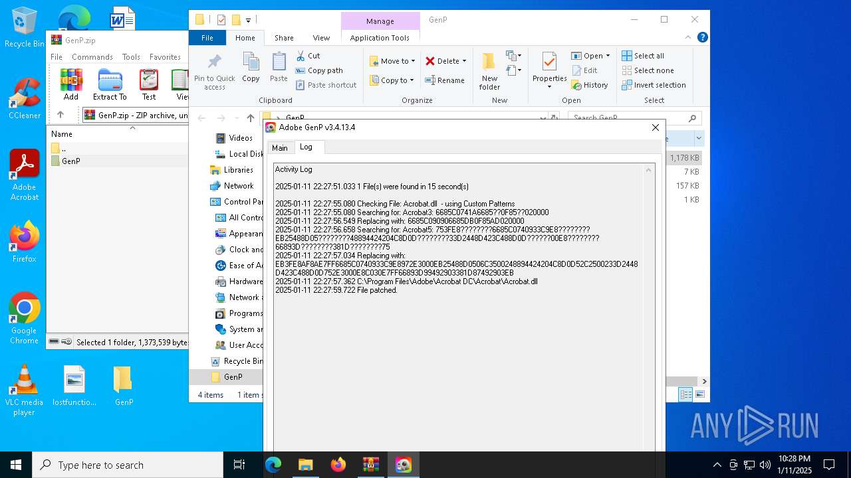The image size is (851, 478).
Task: Click Invert selection in ribbon
Action: 654,85
